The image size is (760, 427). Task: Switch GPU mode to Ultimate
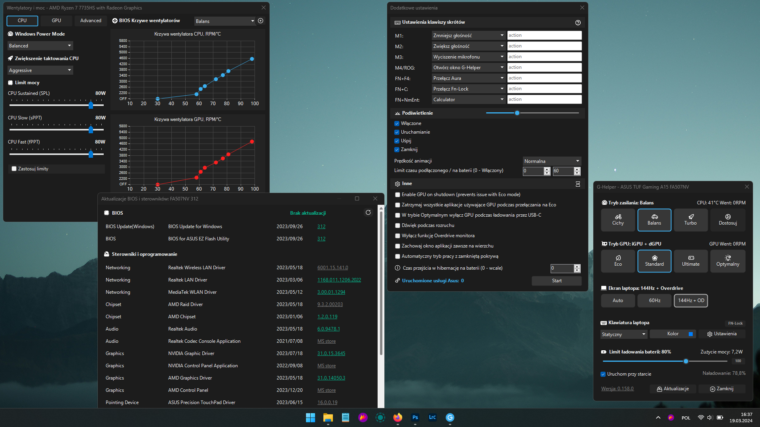coord(690,261)
